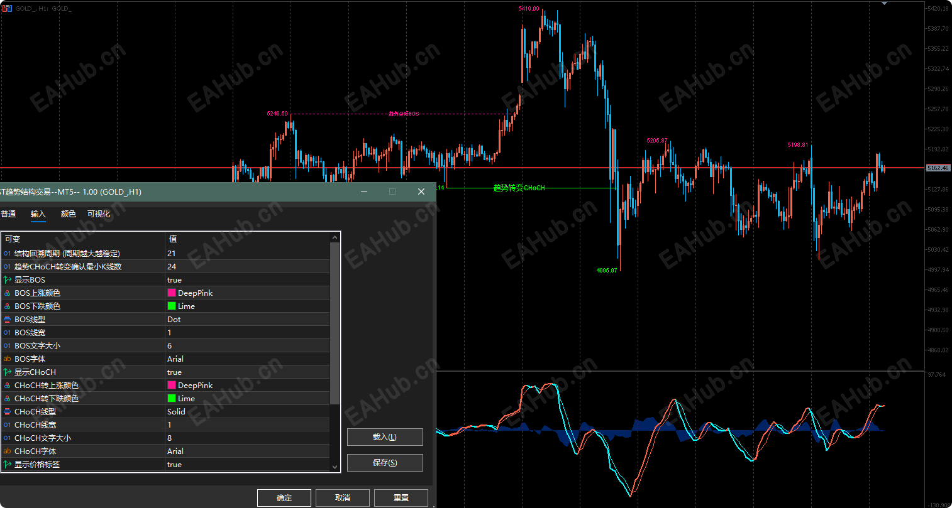
Task: Click the 5198.81 swing high label
Action: click(x=798, y=145)
